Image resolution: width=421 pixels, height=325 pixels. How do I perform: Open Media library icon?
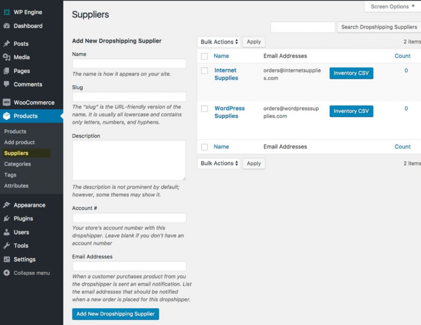[7, 57]
